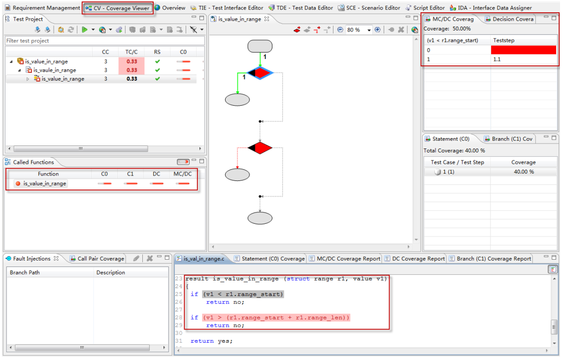
Task: Click the red diamond with solid arrow icon
Action: [297, 30]
